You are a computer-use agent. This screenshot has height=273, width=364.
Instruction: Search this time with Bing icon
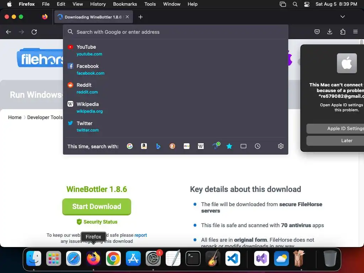pyautogui.click(x=158, y=146)
